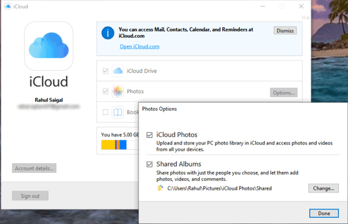Toggle the Shared Albums checkbox

point(150,164)
